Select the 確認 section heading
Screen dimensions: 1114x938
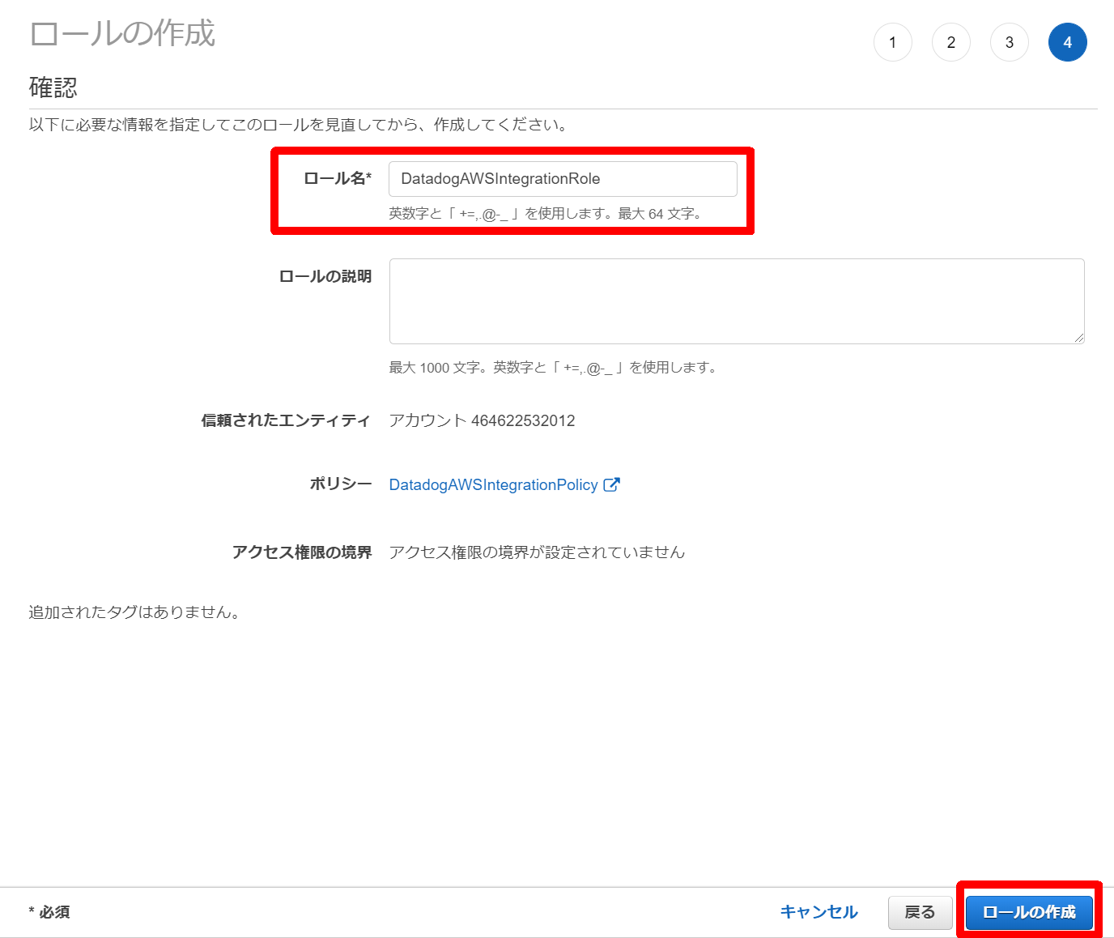tap(53, 87)
